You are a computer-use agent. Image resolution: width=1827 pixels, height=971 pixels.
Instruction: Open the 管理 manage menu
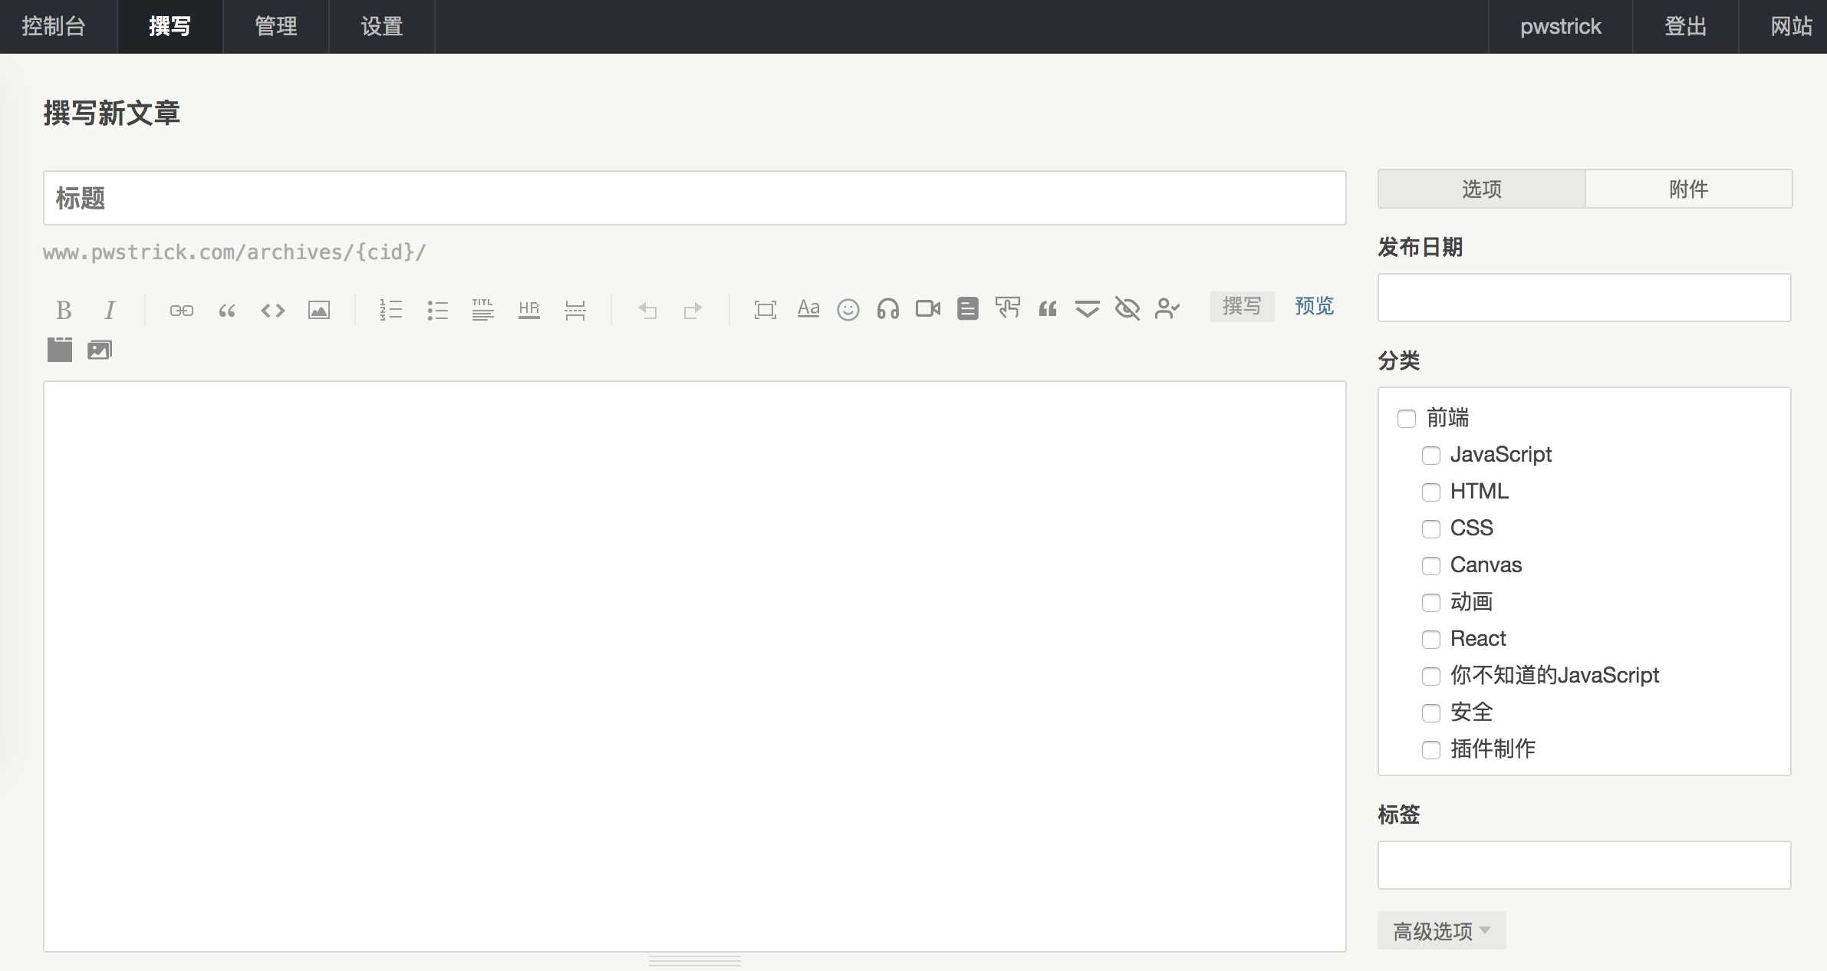[x=276, y=26]
